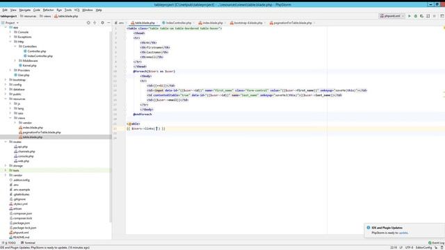Click the README.md file icon

(11, 237)
